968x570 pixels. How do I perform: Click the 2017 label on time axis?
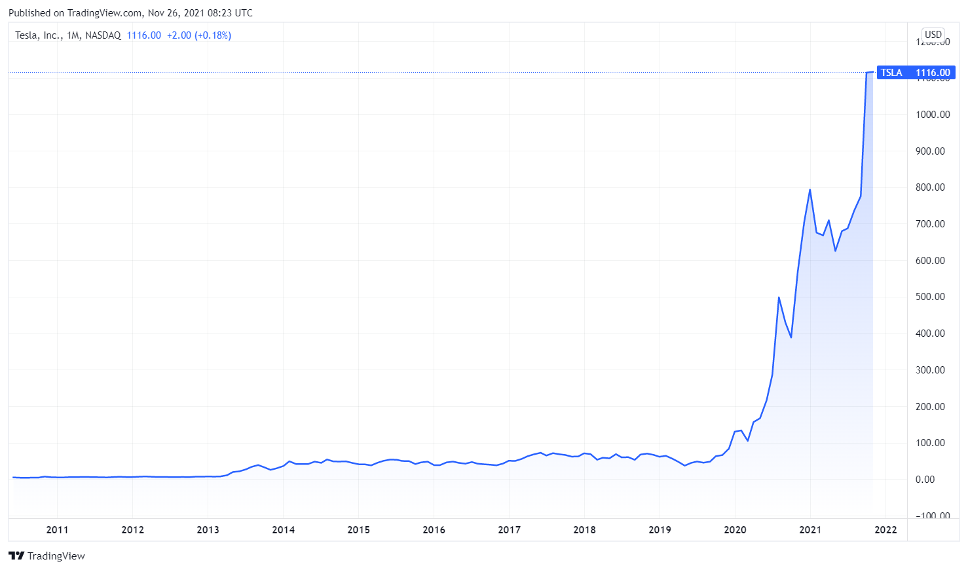point(509,530)
